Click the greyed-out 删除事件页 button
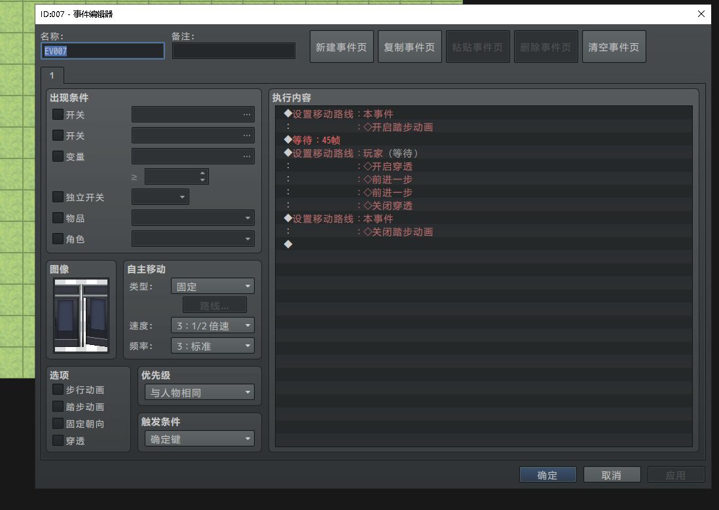Image resolution: width=719 pixels, height=510 pixels. point(546,46)
